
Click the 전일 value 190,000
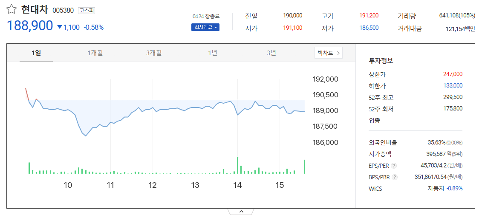click(x=293, y=16)
